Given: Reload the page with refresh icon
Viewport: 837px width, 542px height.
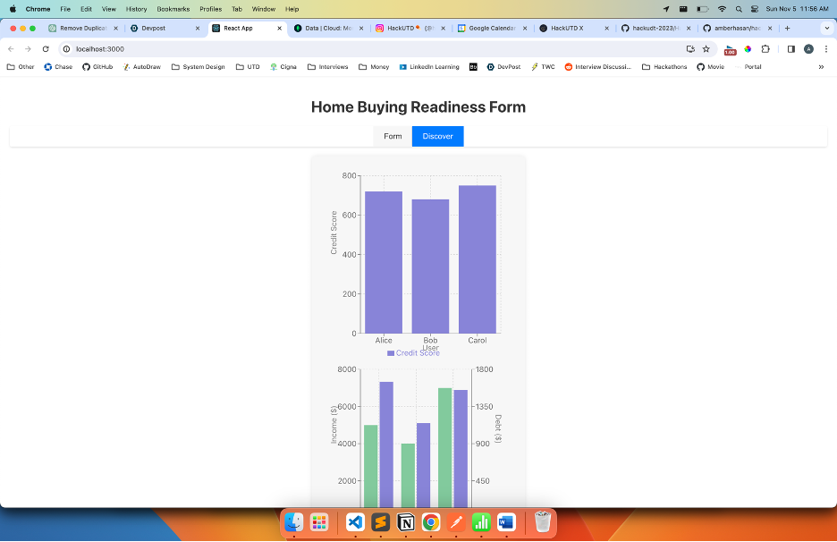Looking at the screenshot, I should tap(46, 49).
